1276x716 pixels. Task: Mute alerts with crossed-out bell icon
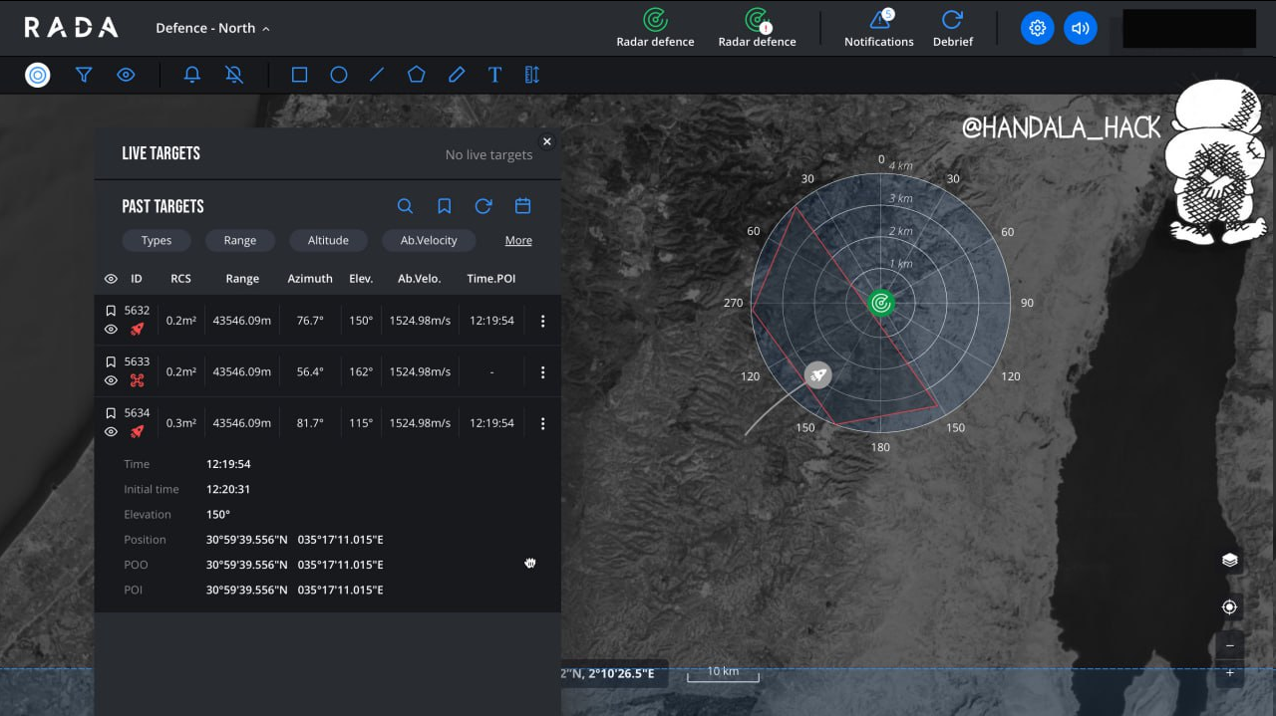234,75
